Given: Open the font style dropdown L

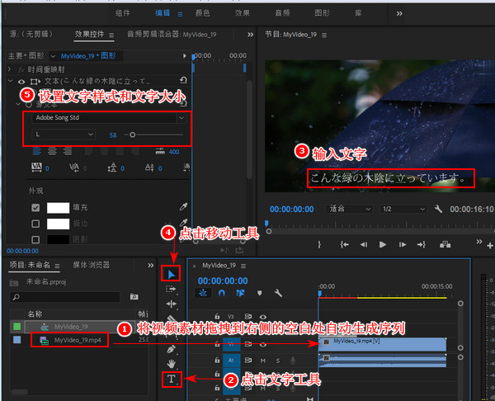Looking at the screenshot, I should click(64, 134).
